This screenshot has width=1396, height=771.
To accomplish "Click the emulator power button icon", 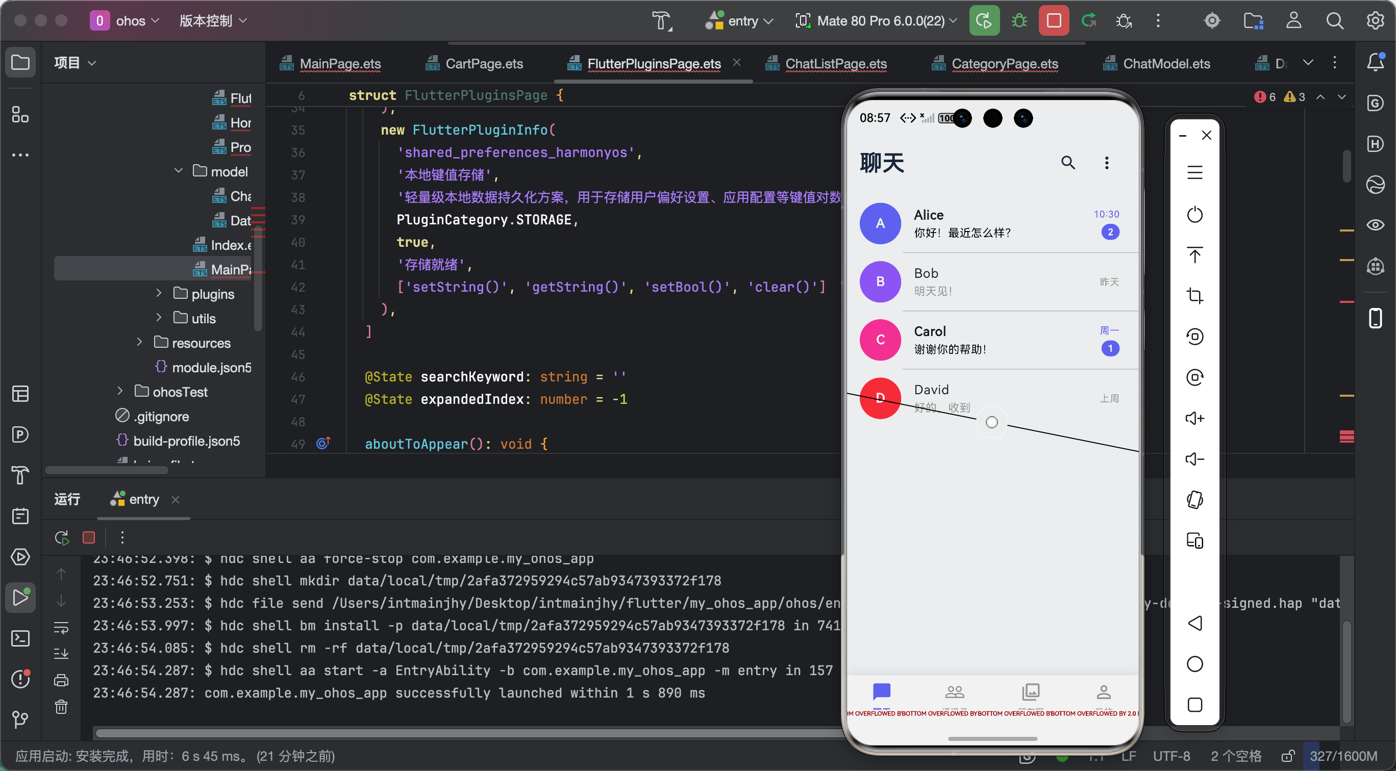I will pos(1194,214).
